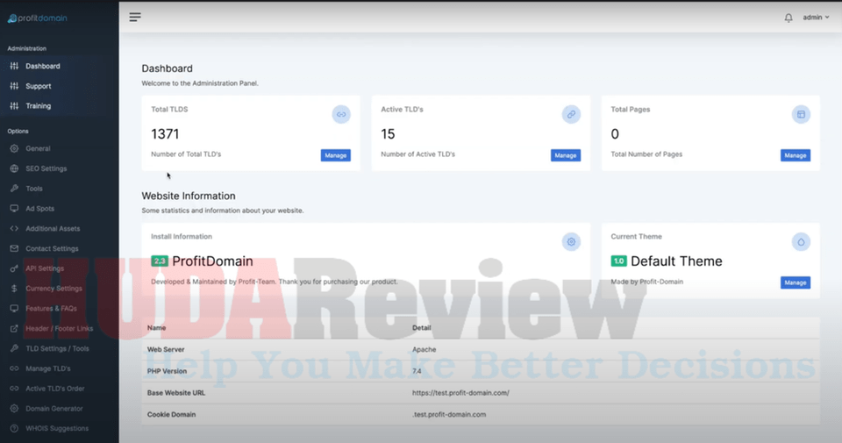
Task: Go to SEO Settings
Action: pos(46,168)
